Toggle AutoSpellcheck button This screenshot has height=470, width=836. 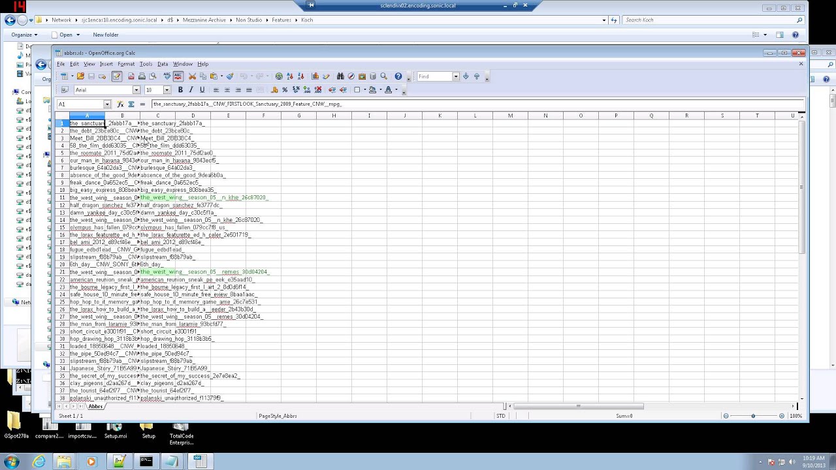coord(178,76)
